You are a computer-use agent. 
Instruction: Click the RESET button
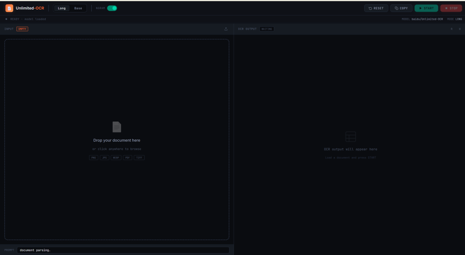pyautogui.click(x=376, y=8)
